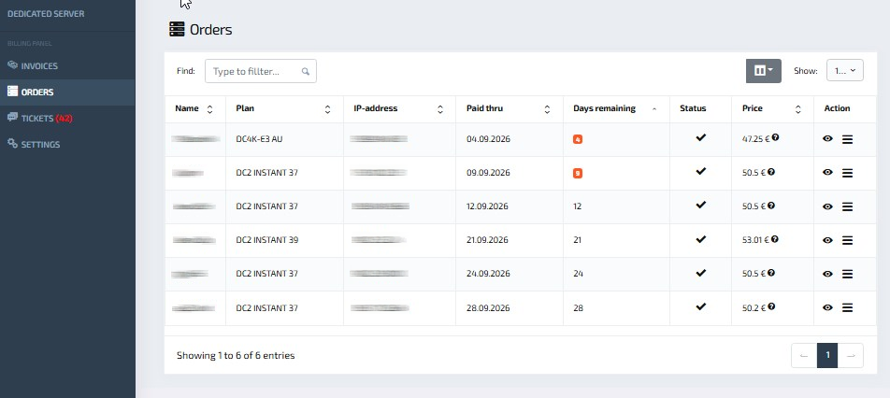Image resolution: width=890 pixels, height=398 pixels.
Task: View details of DC4K-E3 AU order
Action: coord(827,139)
